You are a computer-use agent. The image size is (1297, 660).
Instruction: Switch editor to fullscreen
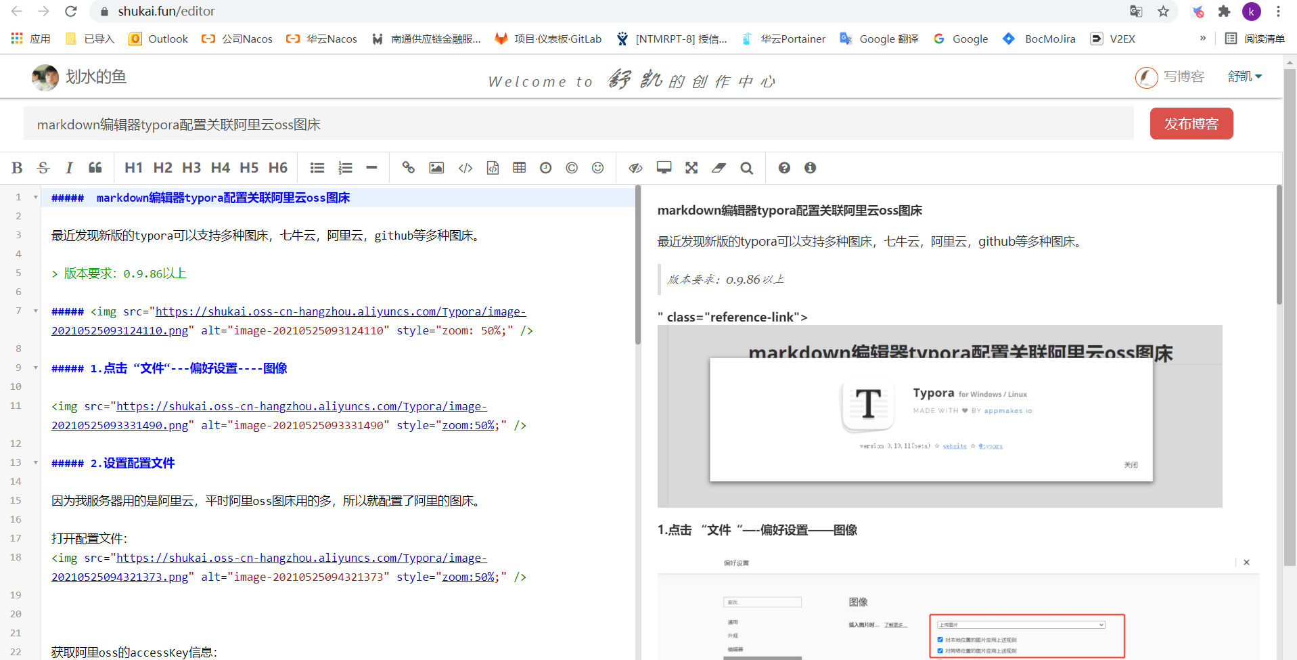point(691,168)
